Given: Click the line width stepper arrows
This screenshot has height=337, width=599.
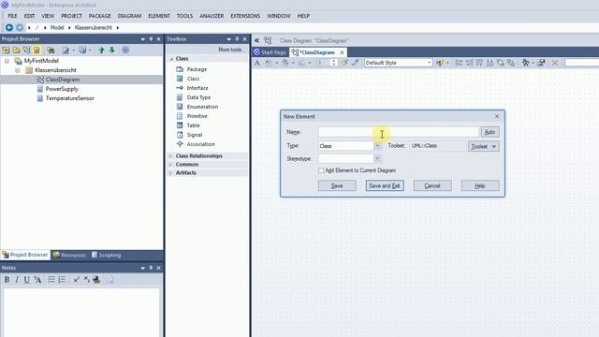Looking at the screenshot, I should [334, 63].
